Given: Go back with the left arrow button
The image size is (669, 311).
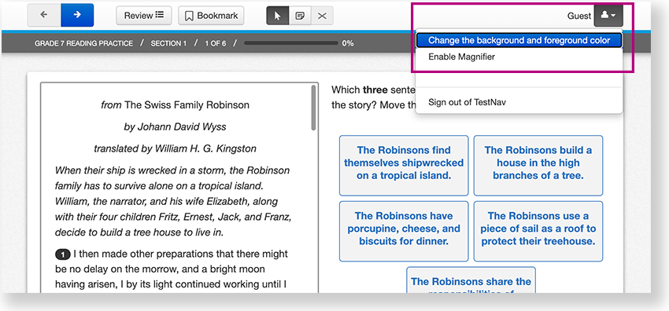Looking at the screenshot, I should [44, 16].
